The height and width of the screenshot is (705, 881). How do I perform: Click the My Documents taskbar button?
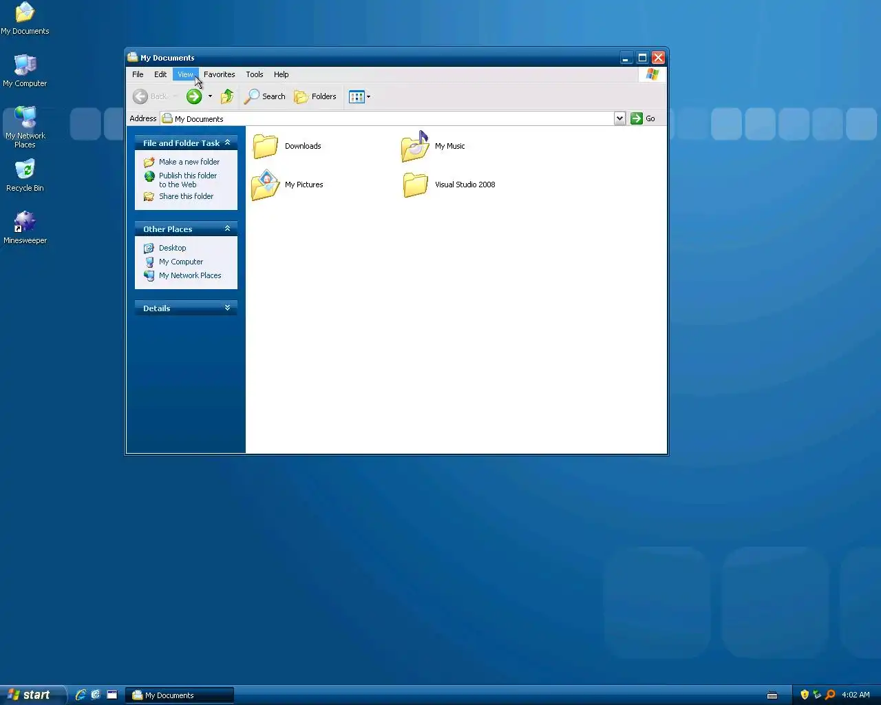(x=180, y=695)
